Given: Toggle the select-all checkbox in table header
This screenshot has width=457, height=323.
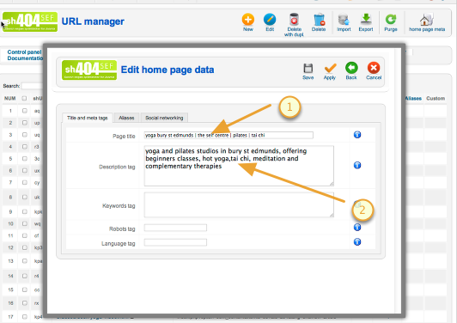Looking at the screenshot, I should tap(24, 98).
